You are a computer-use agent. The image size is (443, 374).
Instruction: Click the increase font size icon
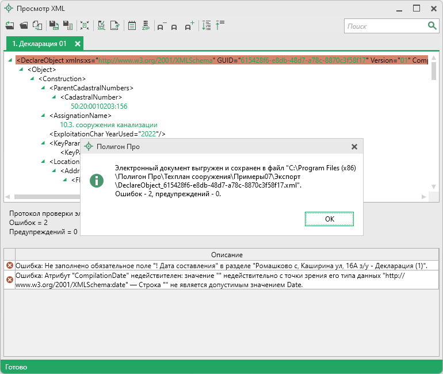click(x=190, y=26)
